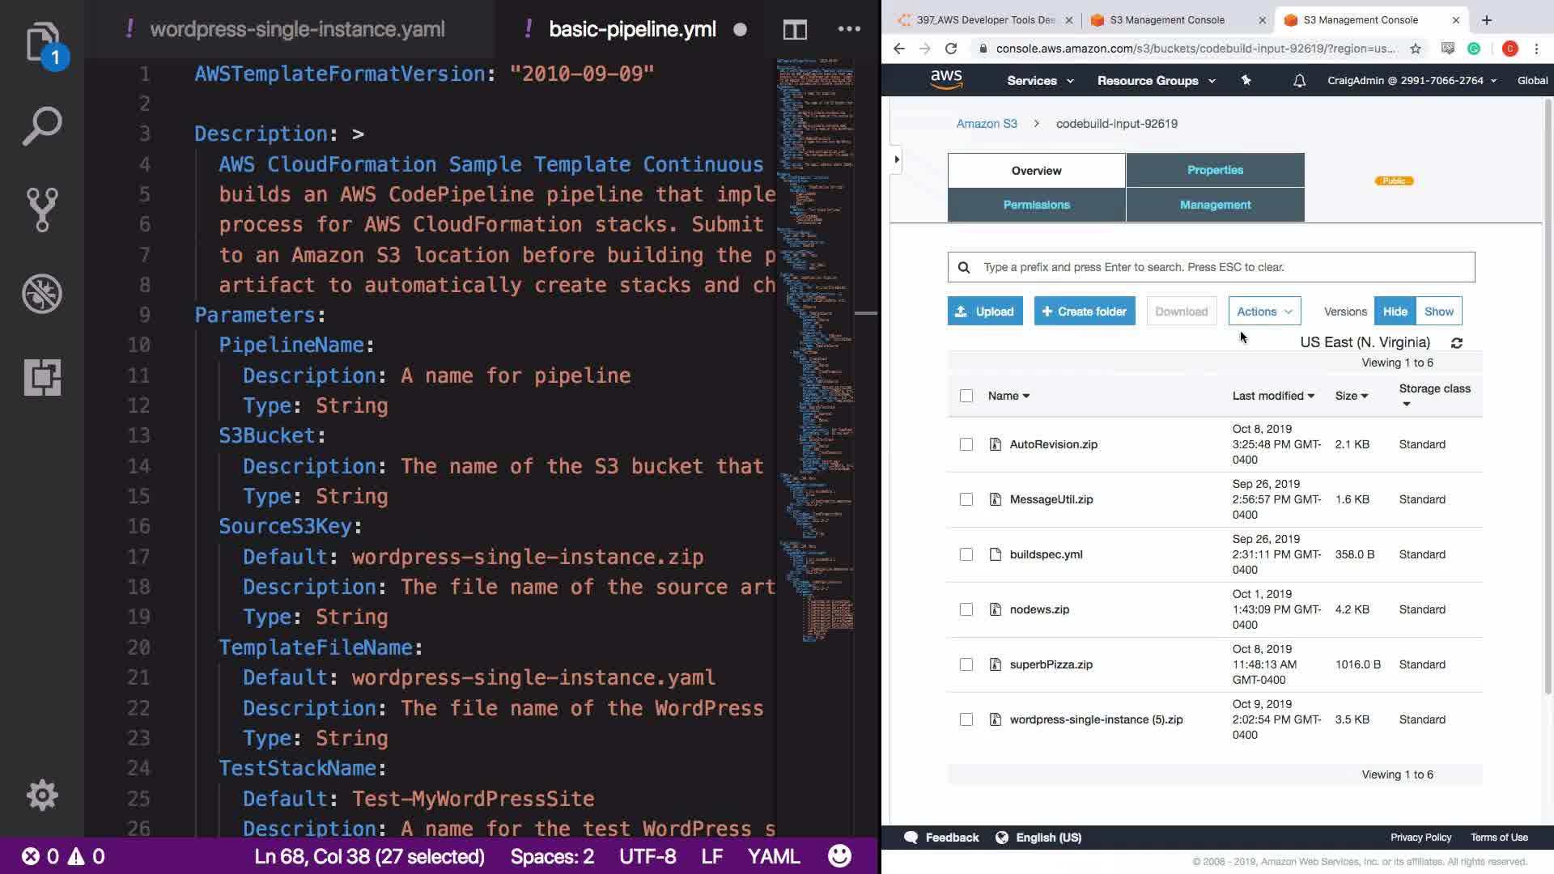This screenshot has height=874, width=1554.
Task: Open the Source Control view
Action: point(42,210)
